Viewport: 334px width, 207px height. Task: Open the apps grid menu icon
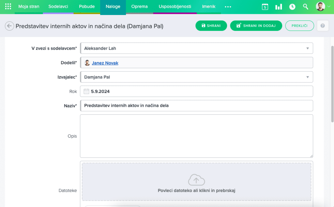(x=8, y=7)
